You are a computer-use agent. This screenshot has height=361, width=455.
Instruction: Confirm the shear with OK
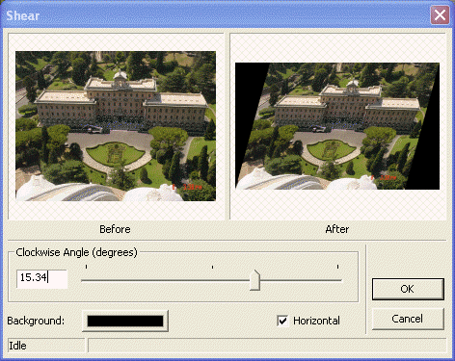pyautogui.click(x=408, y=289)
